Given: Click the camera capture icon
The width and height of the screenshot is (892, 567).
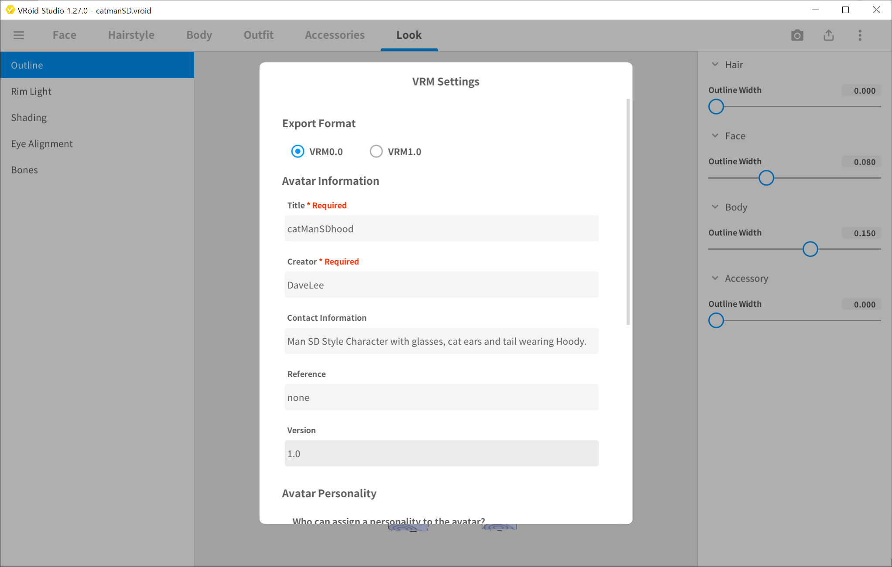Looking at the screenshot, I should tap(797, 35).
